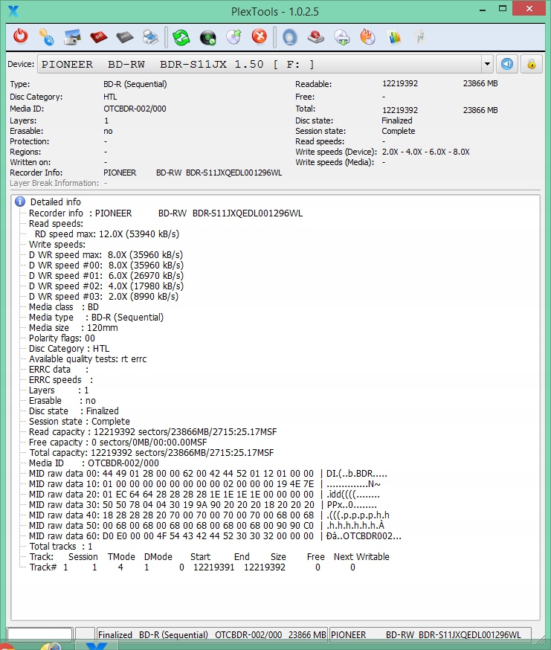Open the settings gears icon

(46, 37)
